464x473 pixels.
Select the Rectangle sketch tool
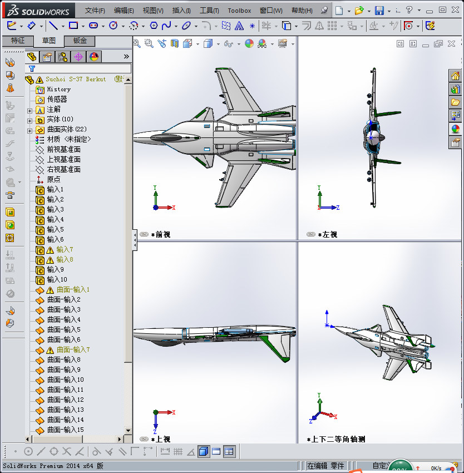point(73,26)
